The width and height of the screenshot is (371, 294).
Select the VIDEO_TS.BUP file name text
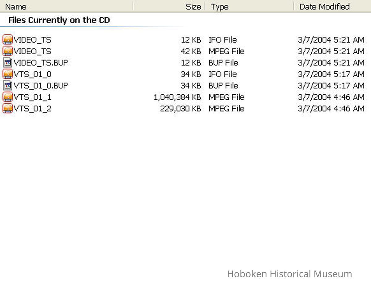(x=41, y=63)
